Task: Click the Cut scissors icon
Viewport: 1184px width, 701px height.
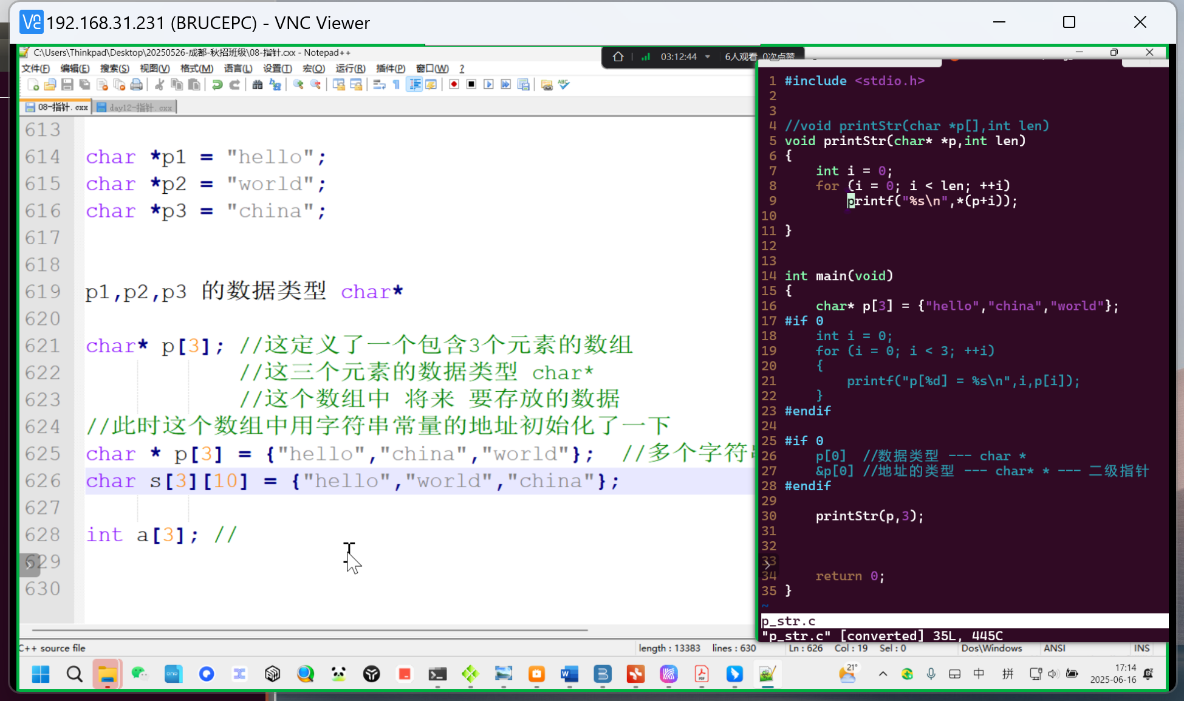Action: click(x=159, y=84)
